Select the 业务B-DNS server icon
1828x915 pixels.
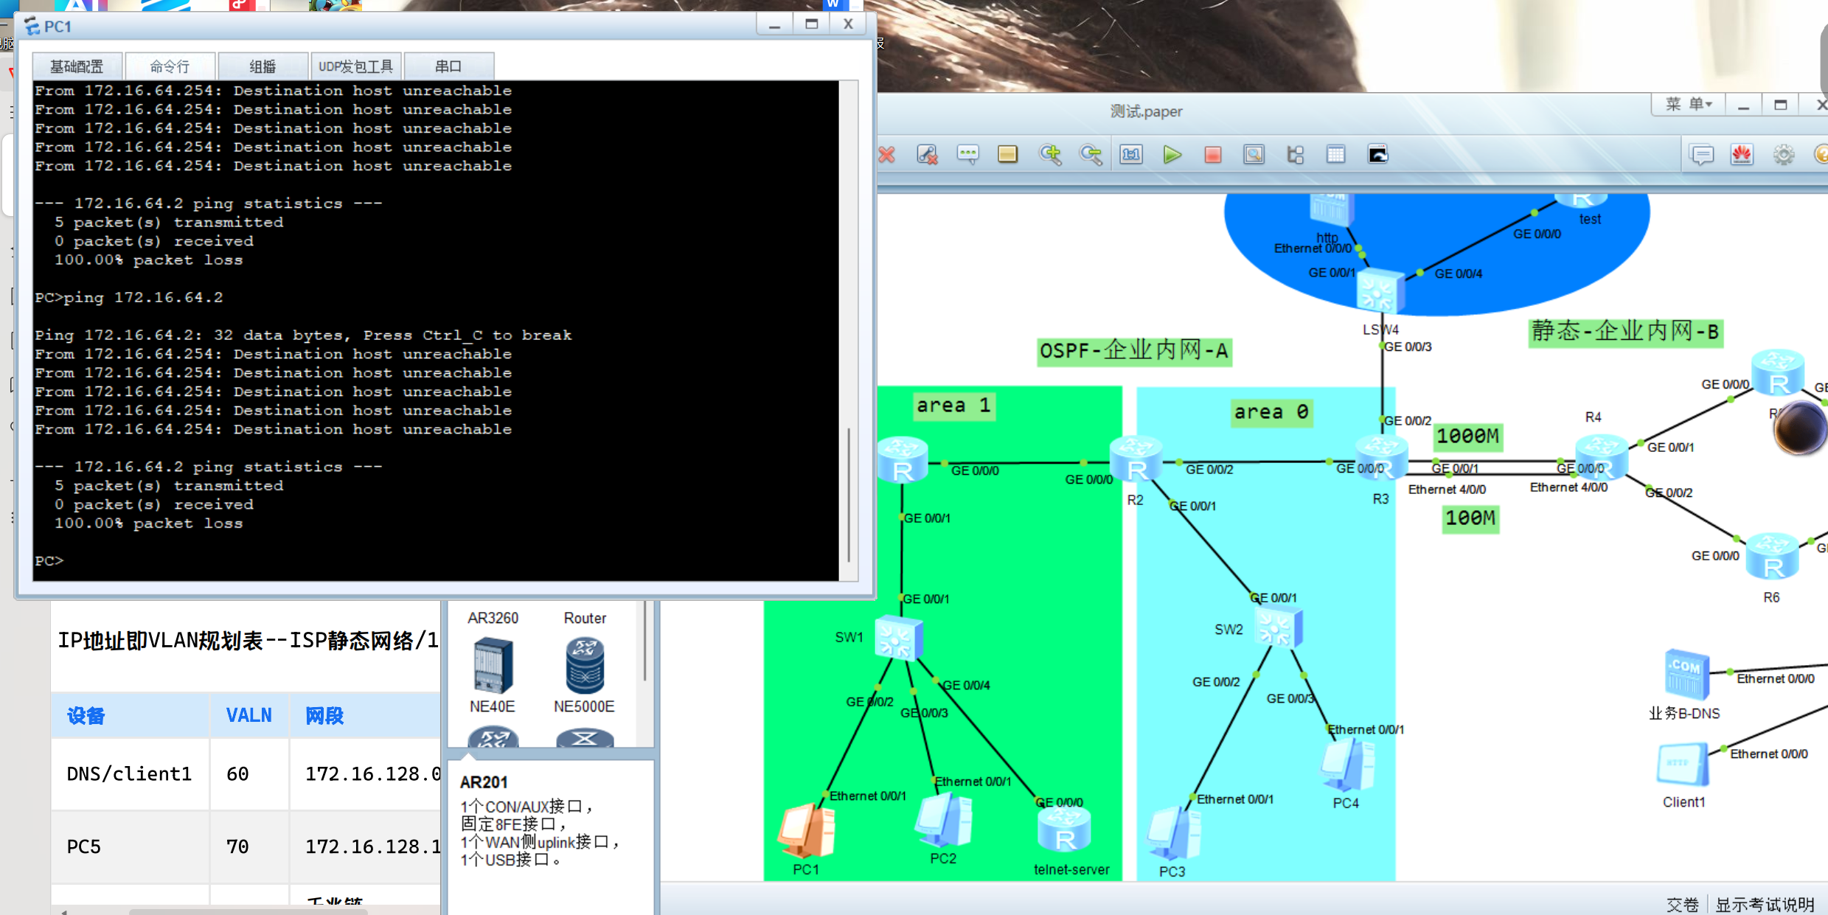tap(1687, 675)
